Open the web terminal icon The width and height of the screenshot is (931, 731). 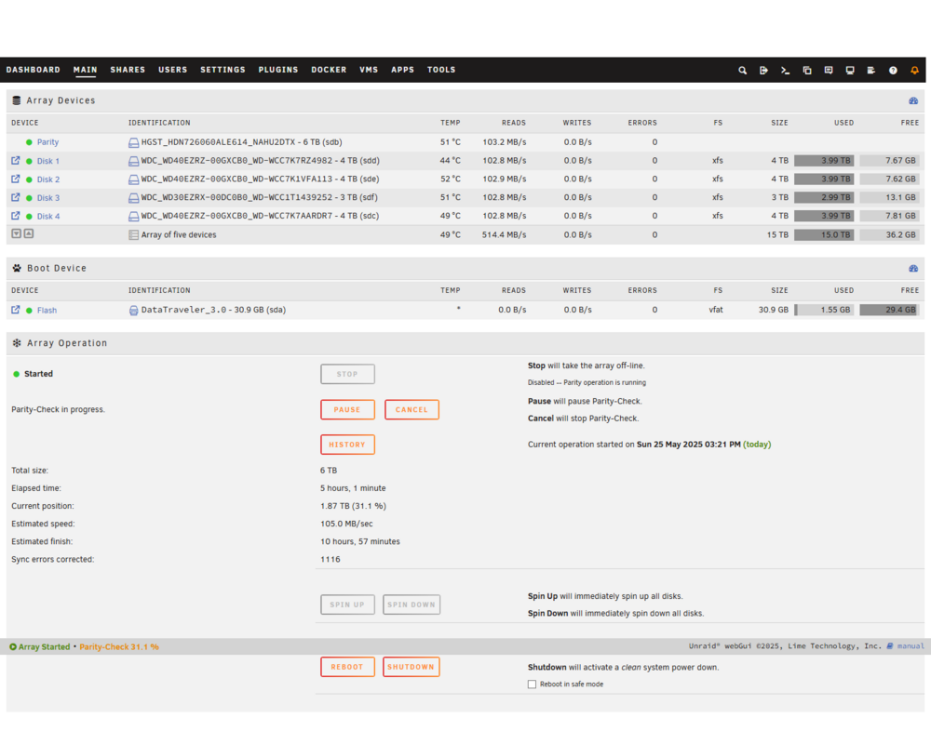tap(785, 70)
